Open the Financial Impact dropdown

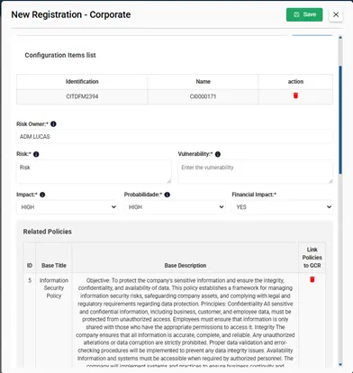click(x=283, y=207)
